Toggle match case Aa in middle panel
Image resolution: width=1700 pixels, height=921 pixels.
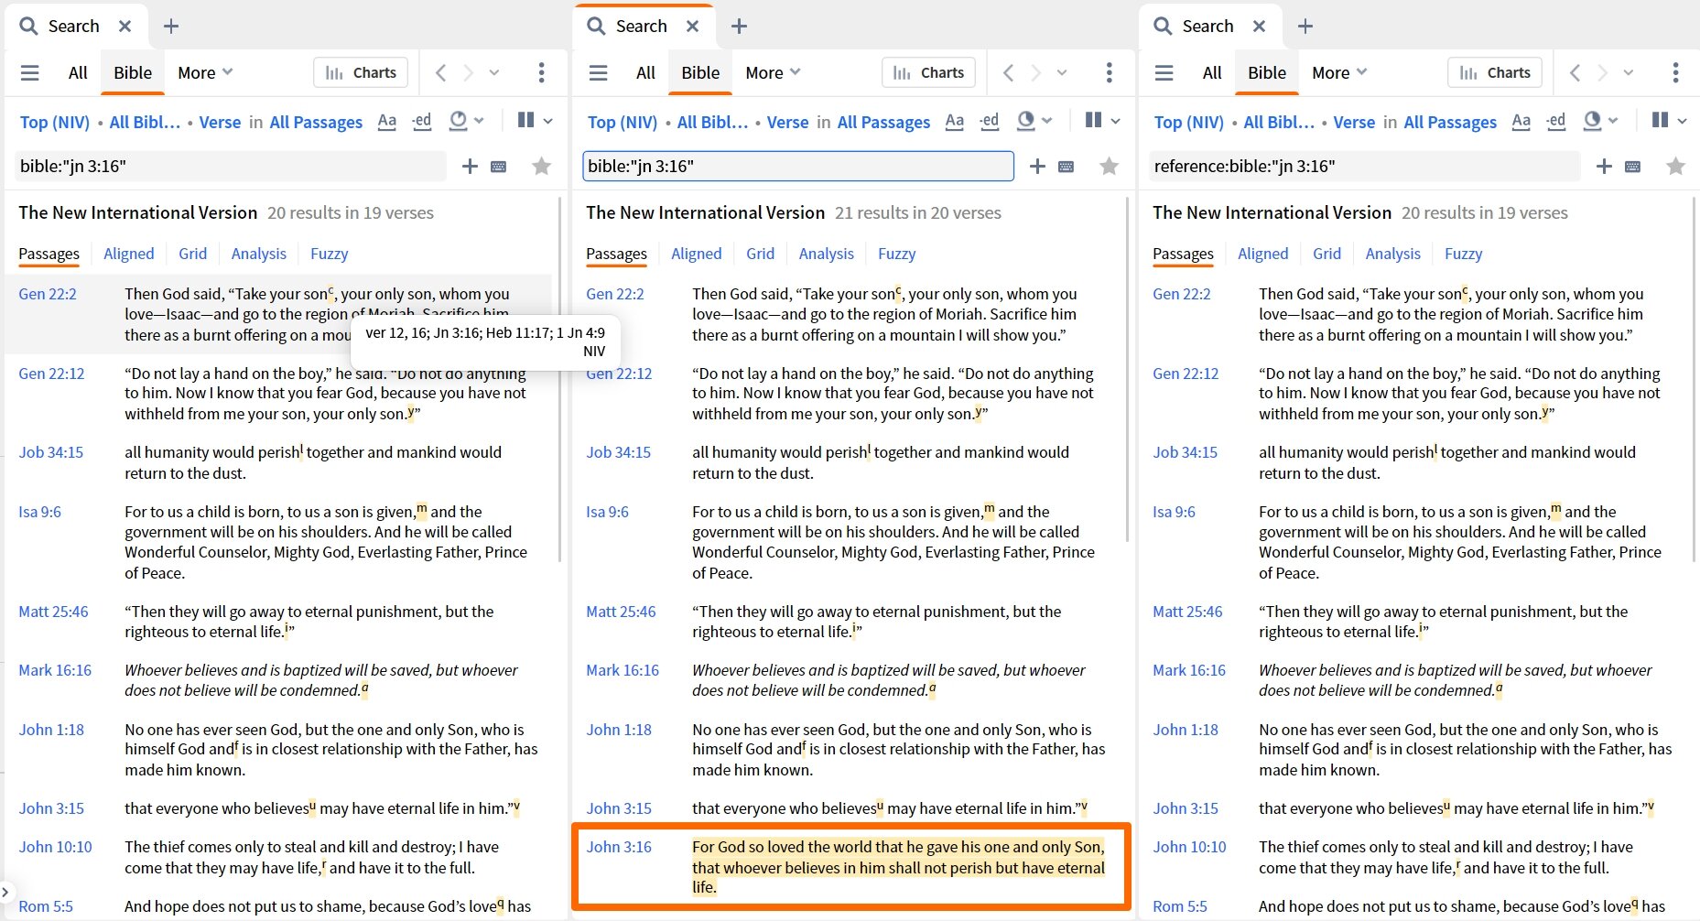coord(955,121)
